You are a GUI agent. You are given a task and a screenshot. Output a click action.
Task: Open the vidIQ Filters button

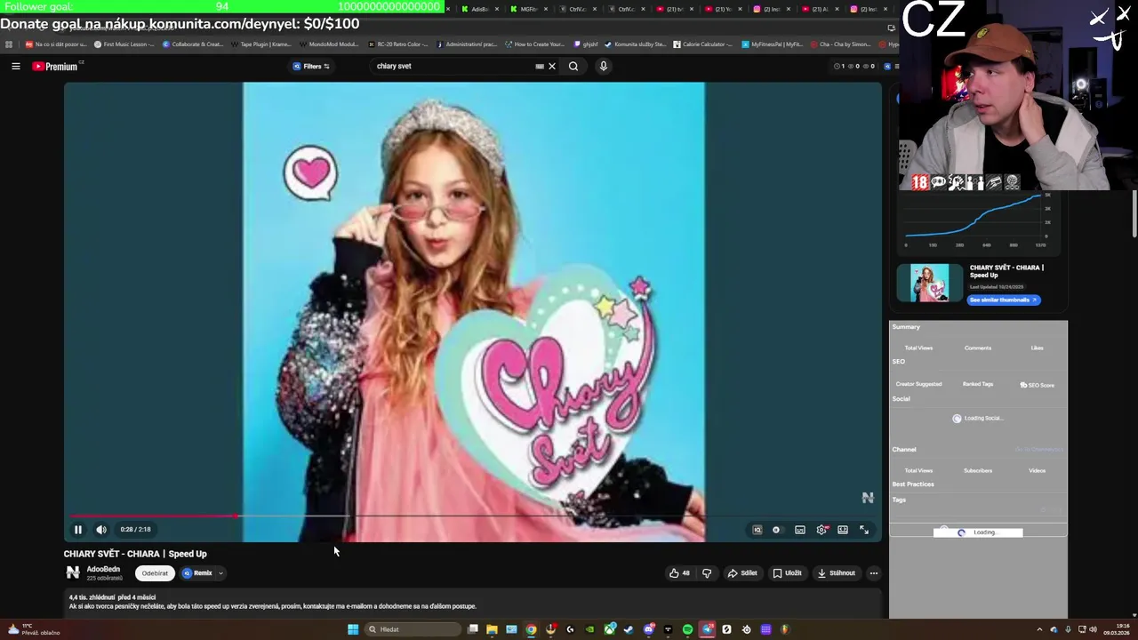tap(311, 66)
